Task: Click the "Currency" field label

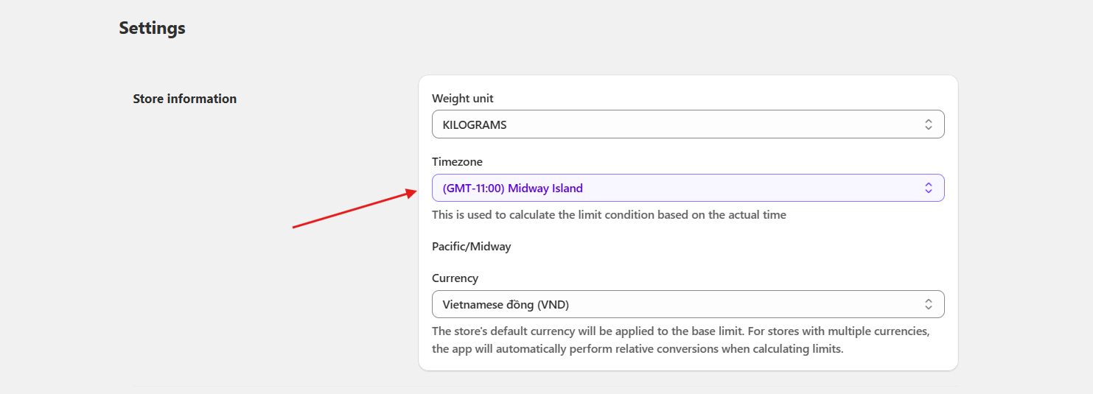Action: (455, 278)
